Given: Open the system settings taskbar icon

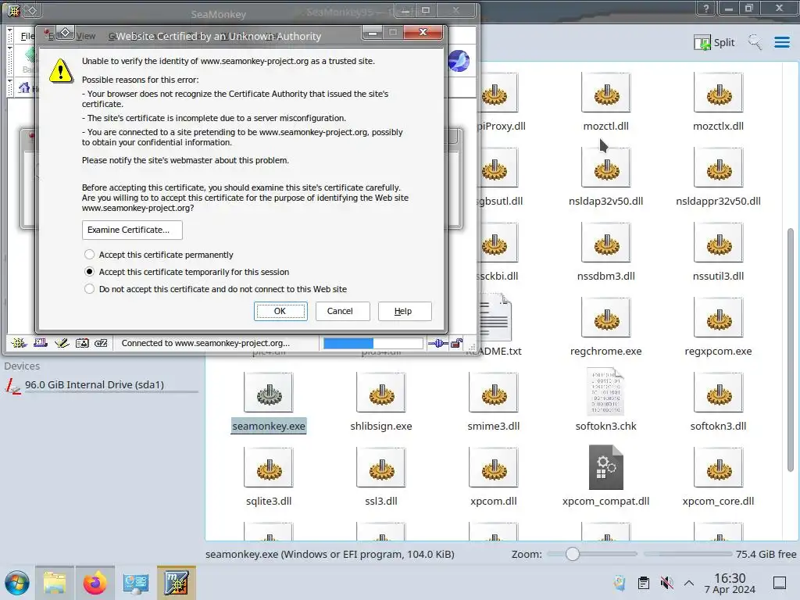Looking at the screenshot, I should [x=135, y=583].
